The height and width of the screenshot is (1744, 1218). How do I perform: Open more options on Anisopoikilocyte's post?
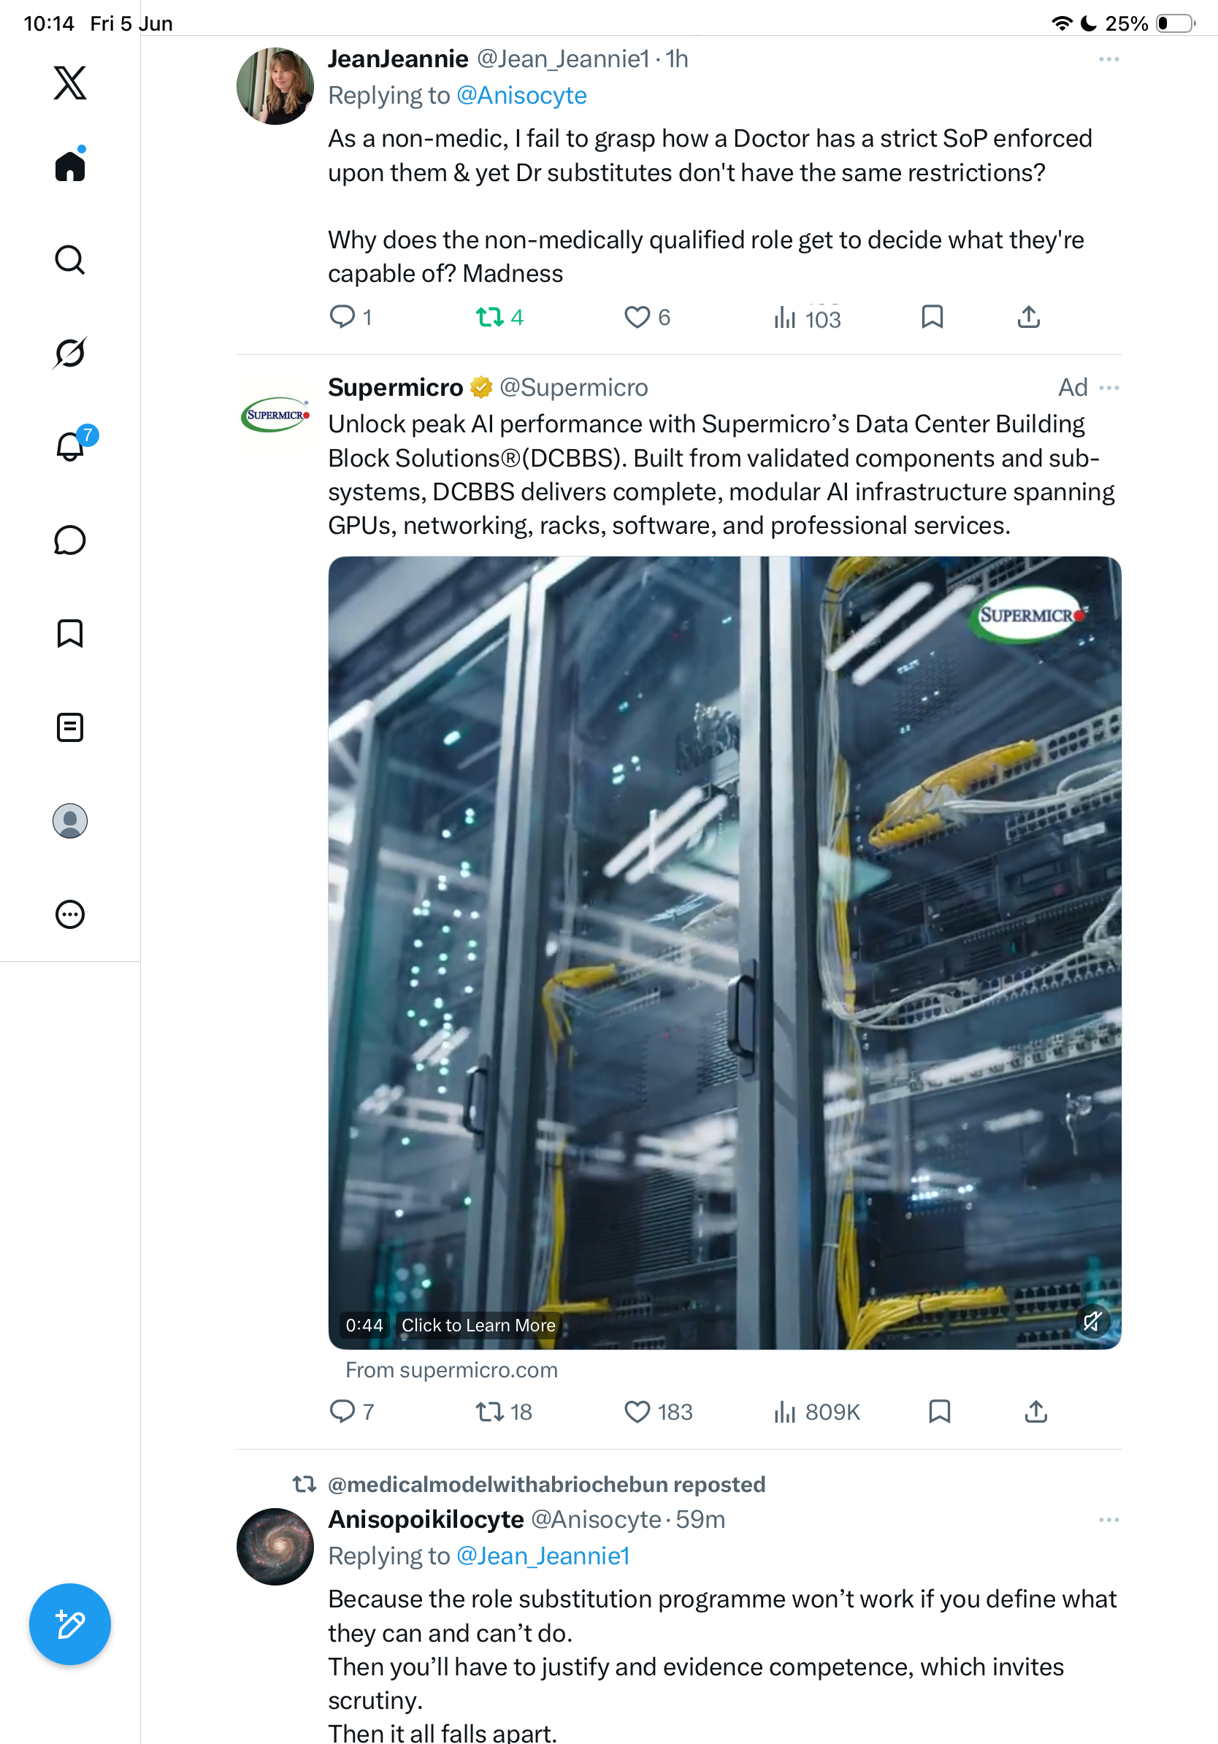1108,1520
